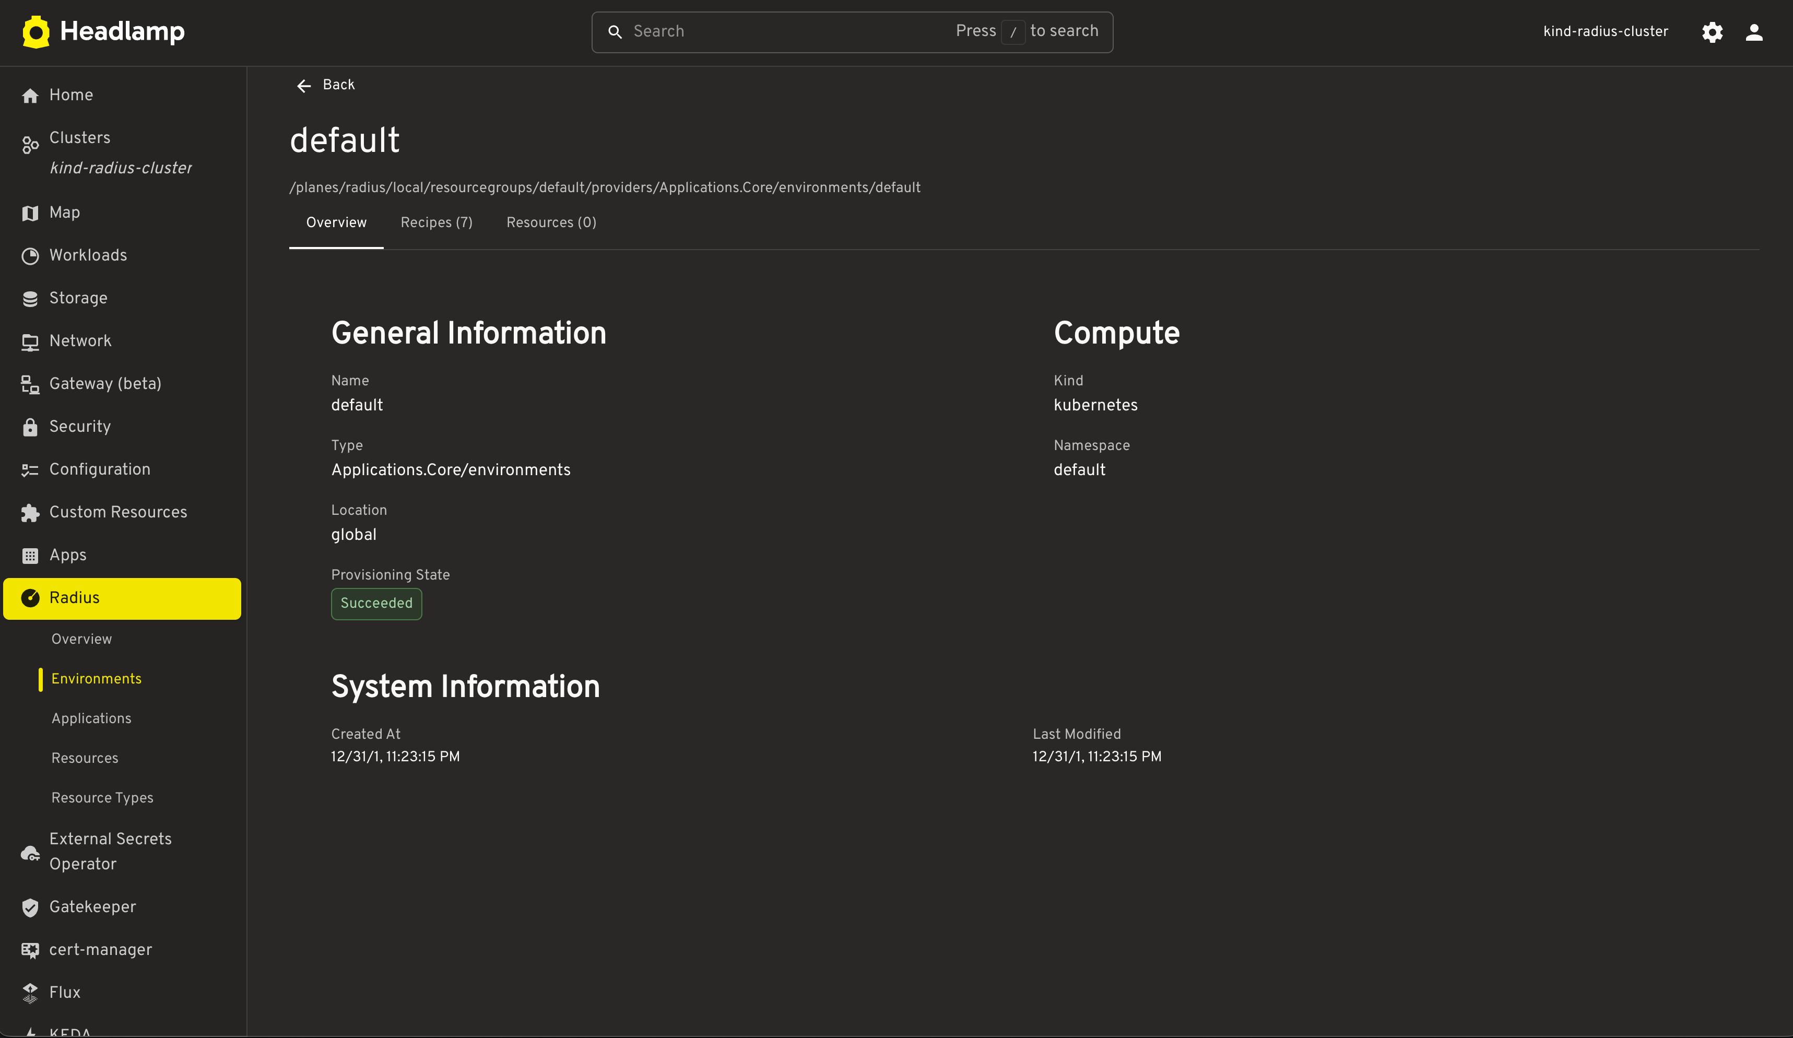Expand the Storage sidebar section
Viewport: 1793px width, 1038px height.
coord(78,298)
